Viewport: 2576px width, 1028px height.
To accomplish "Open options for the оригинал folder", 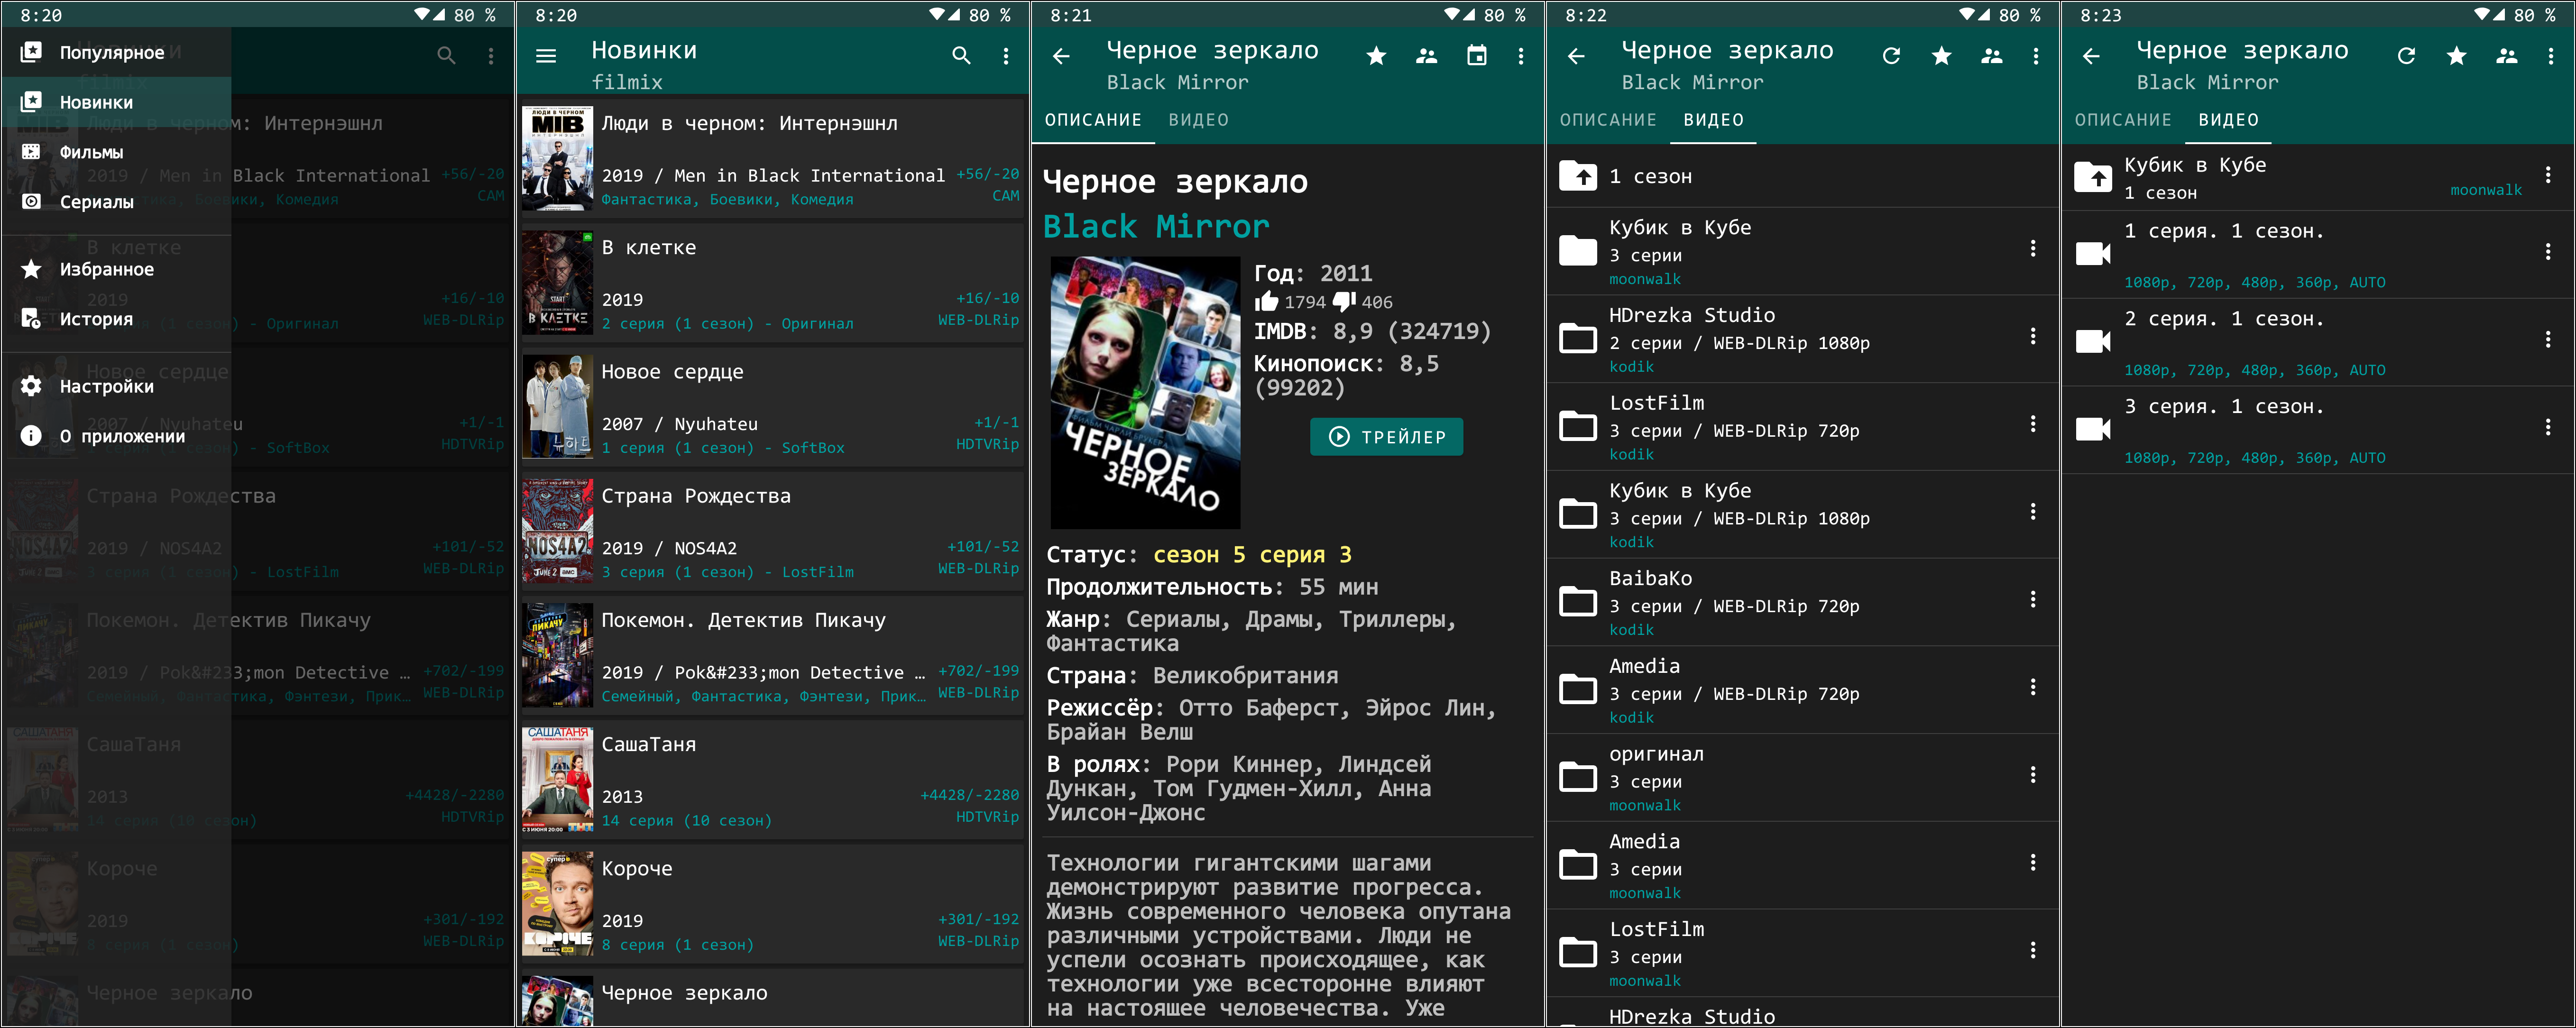I will (x=2033, y=775).
